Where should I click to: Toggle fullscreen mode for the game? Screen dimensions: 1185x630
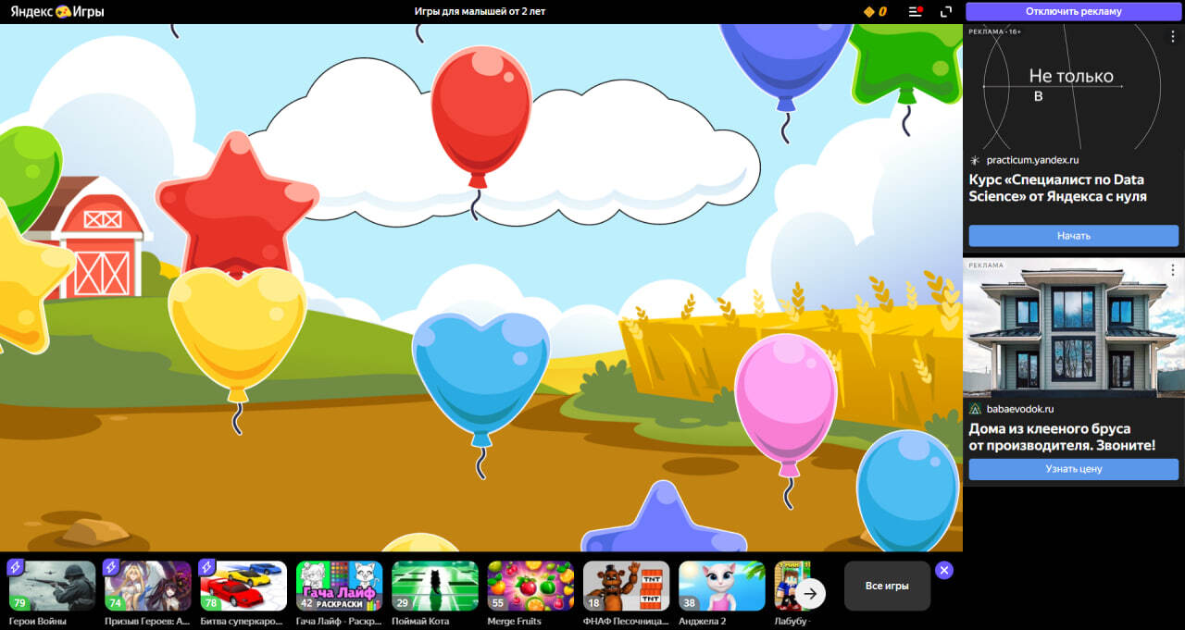946,12
